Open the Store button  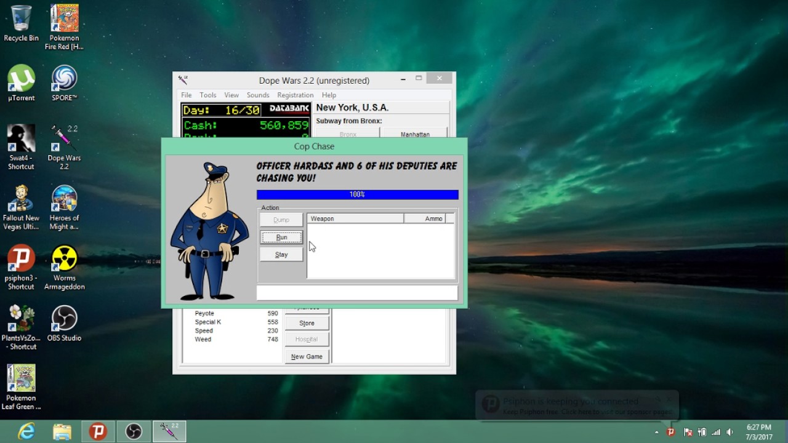coord(307,323)
